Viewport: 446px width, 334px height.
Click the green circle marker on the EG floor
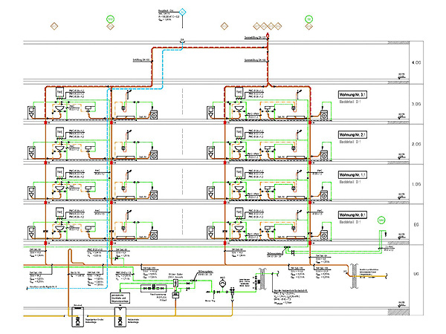[381, 220]
